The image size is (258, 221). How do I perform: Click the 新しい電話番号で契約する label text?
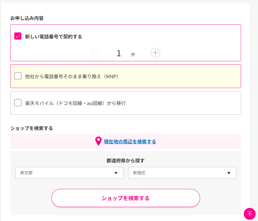54,37
